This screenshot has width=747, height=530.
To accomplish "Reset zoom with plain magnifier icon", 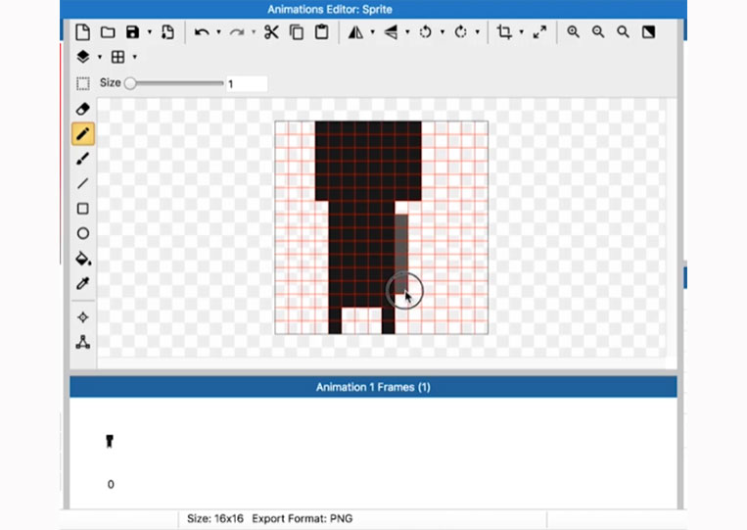I will [x=623, y=32].
